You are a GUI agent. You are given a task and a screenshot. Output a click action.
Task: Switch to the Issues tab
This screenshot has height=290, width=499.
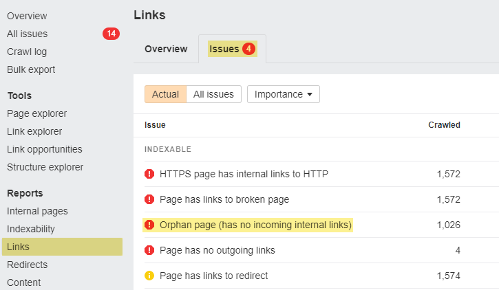pos(233,49)
